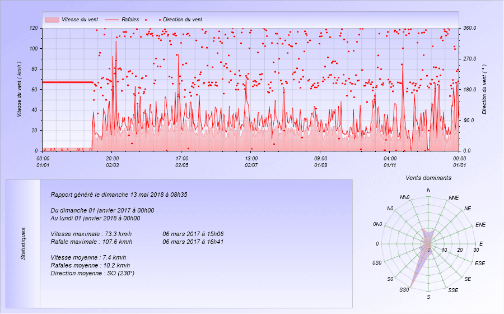Click the Direction du vent legend dot
This screenshot has width=504, height=314.
160,20
